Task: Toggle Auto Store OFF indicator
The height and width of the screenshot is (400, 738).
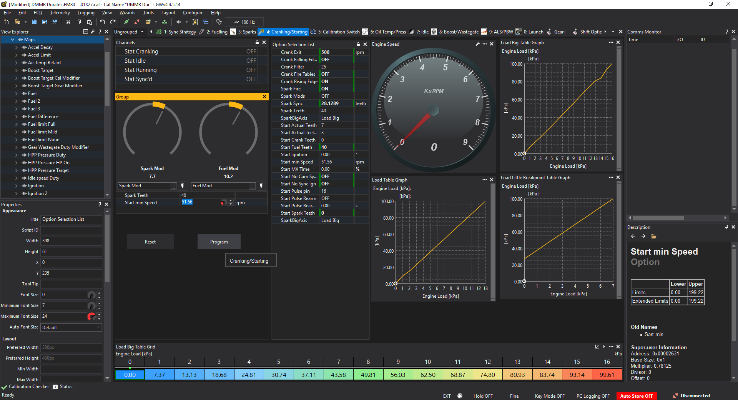Action: point(637,396)
